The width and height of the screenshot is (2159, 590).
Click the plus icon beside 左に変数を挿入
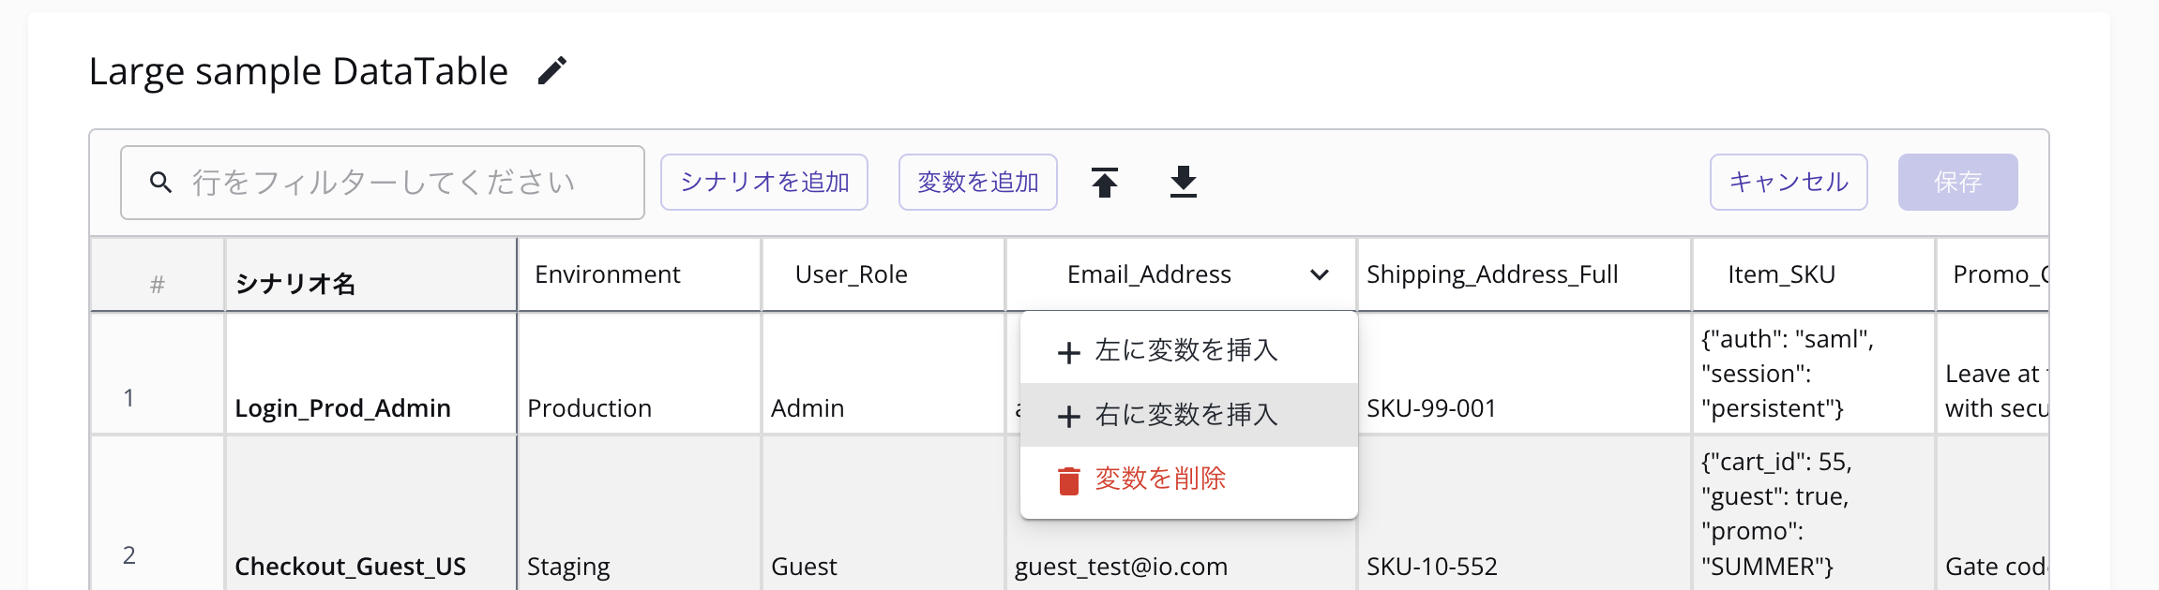[1068, 352]
